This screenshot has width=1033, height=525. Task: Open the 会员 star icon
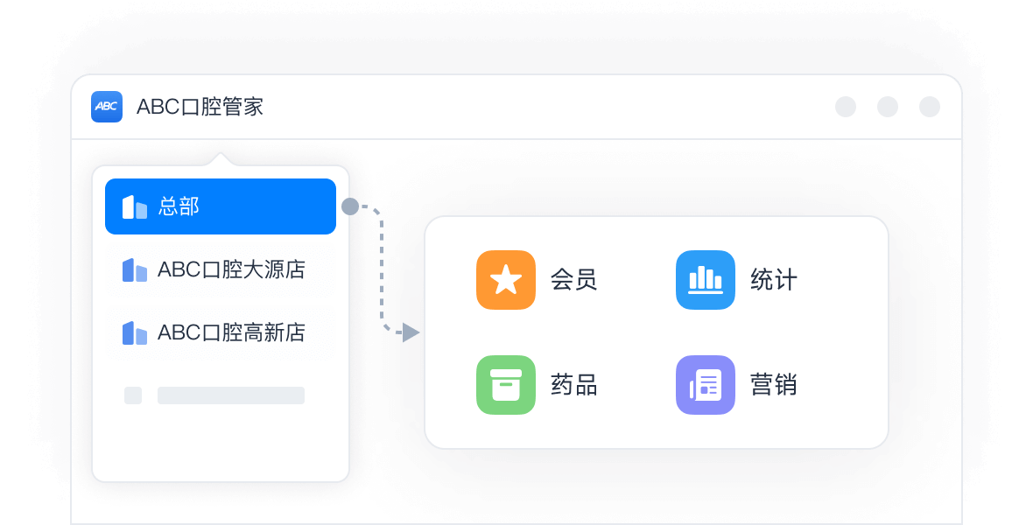tap(505, 280)
